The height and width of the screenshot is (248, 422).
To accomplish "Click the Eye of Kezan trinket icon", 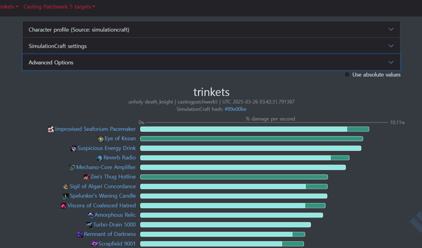I will pyautogui.click(x=101, y=139).
